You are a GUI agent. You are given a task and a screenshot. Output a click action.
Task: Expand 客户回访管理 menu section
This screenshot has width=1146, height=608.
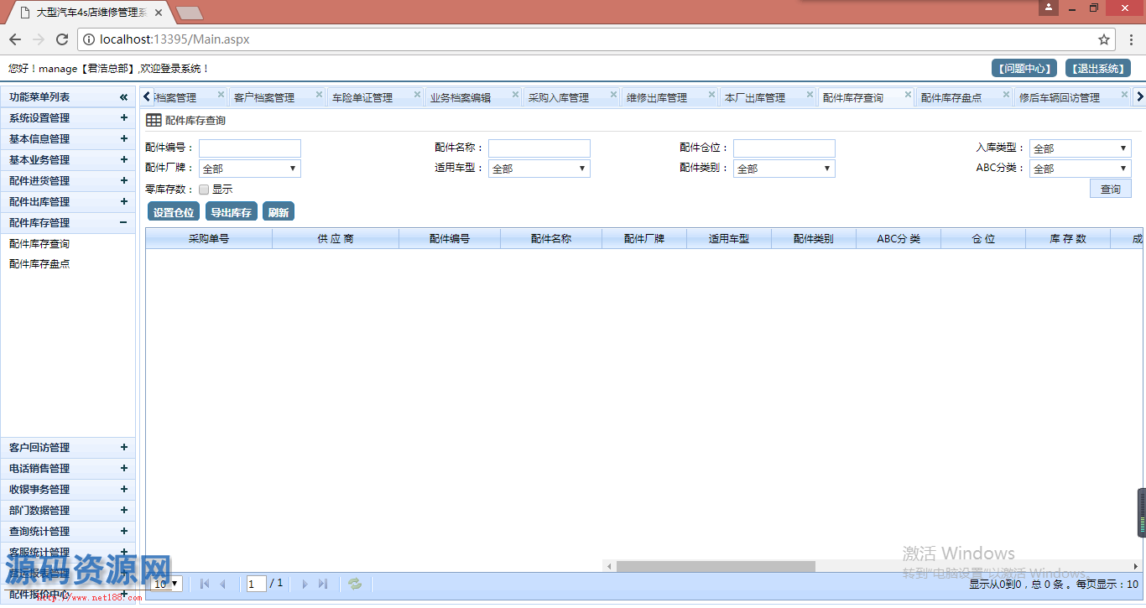pos(124,448)
